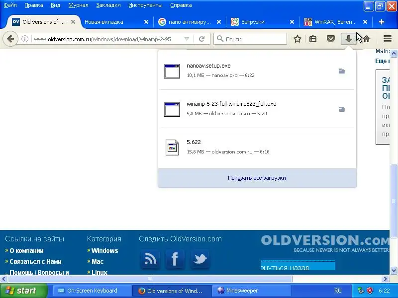Screen dimensions: 398x298
Task: Click search magnifier icon in search box
Action: [x=220, y=39]
